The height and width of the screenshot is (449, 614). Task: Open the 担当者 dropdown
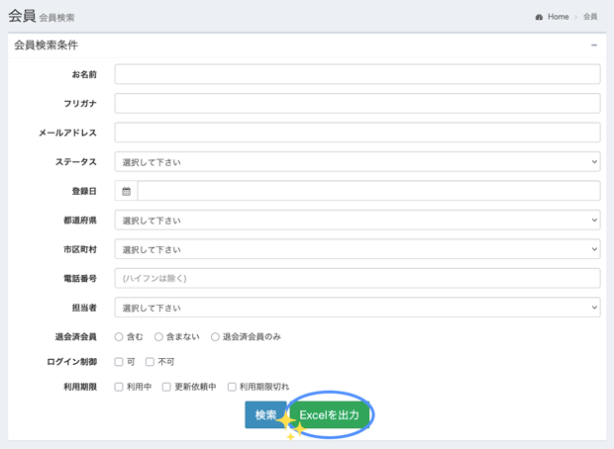click(x=358, y=308)
